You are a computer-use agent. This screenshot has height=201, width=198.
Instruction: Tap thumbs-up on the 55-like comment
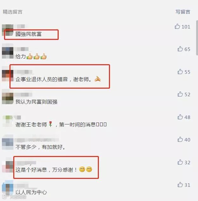pos(180,72)
